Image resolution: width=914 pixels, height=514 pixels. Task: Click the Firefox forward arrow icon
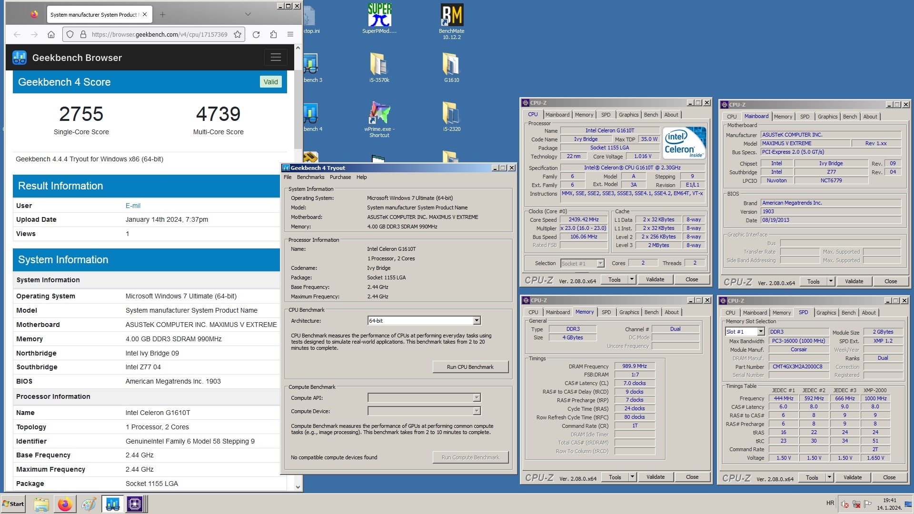pos(34,34)
